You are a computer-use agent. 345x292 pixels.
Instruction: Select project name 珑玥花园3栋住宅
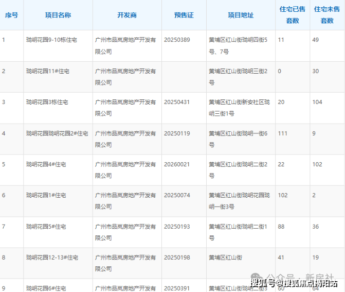pyautogui.click(x=47, y=102)
